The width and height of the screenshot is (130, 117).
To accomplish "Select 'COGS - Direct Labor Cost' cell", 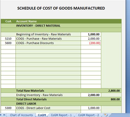I will [x=48, y=108].
